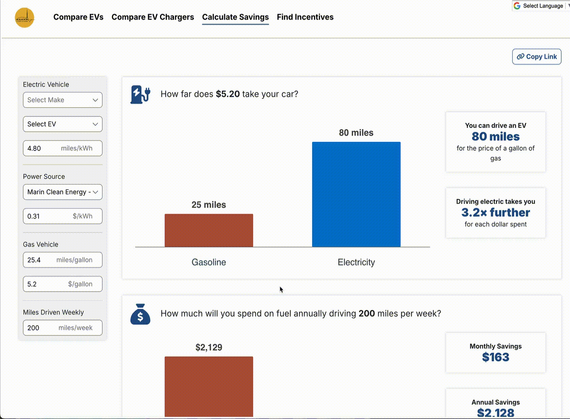Screen dimensions: 570x419
Task: Edit the 5.2 $/gallon gas price field
Action: pos(62,284)
